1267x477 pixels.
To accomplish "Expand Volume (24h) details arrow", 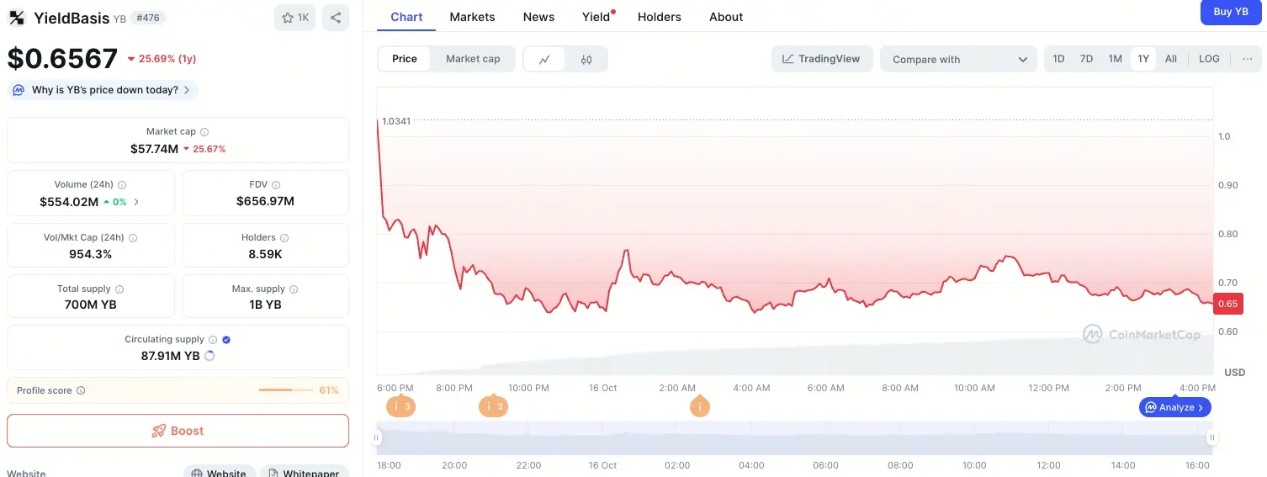I will click(137, 202).
